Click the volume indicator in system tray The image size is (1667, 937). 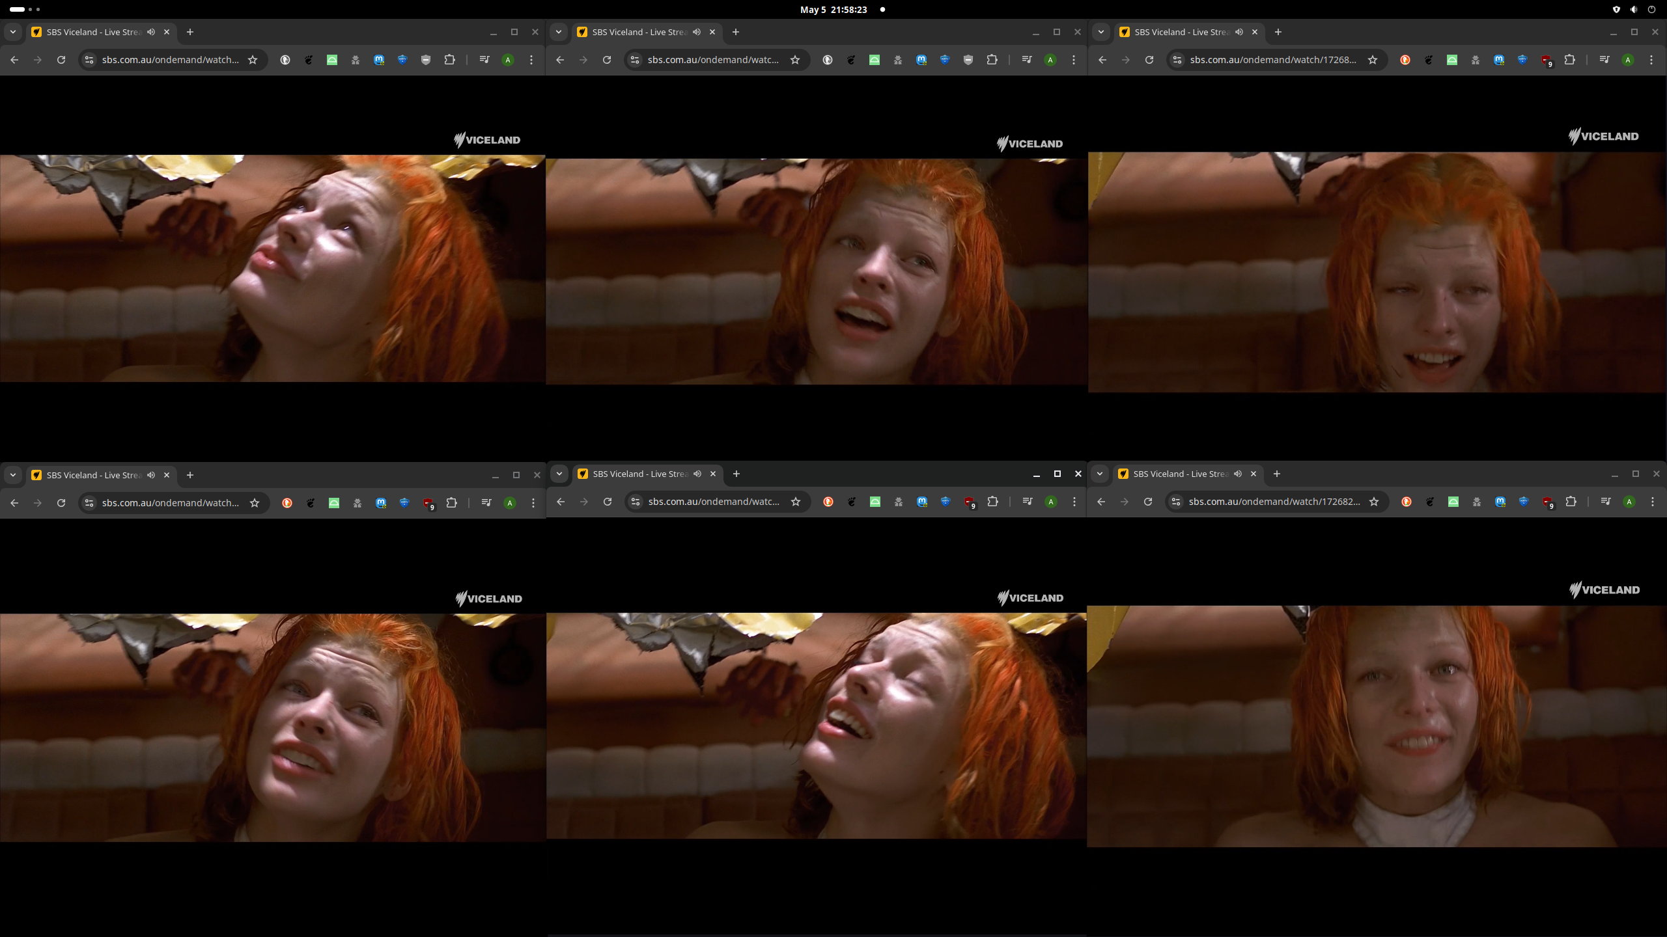click(1634, 10)
